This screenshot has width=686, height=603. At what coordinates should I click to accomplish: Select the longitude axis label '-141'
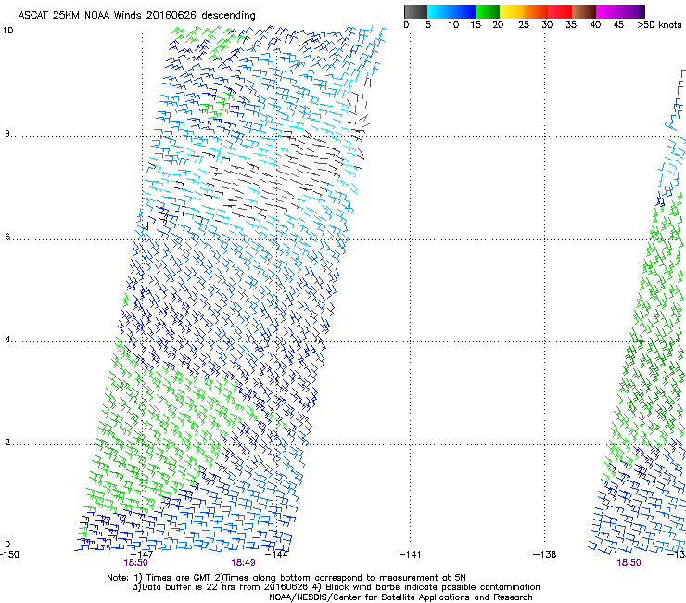point(411,555)
